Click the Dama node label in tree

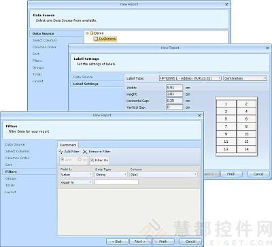point(99,33)
